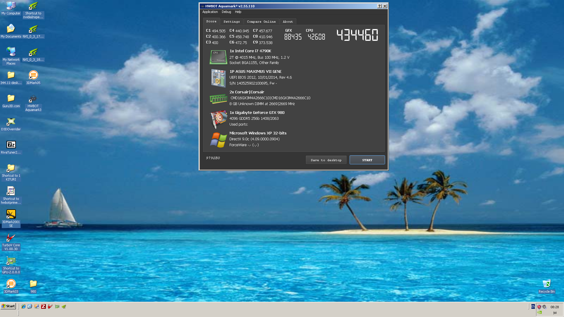Click the security shield alert tray icon

[x=539, y=307]
